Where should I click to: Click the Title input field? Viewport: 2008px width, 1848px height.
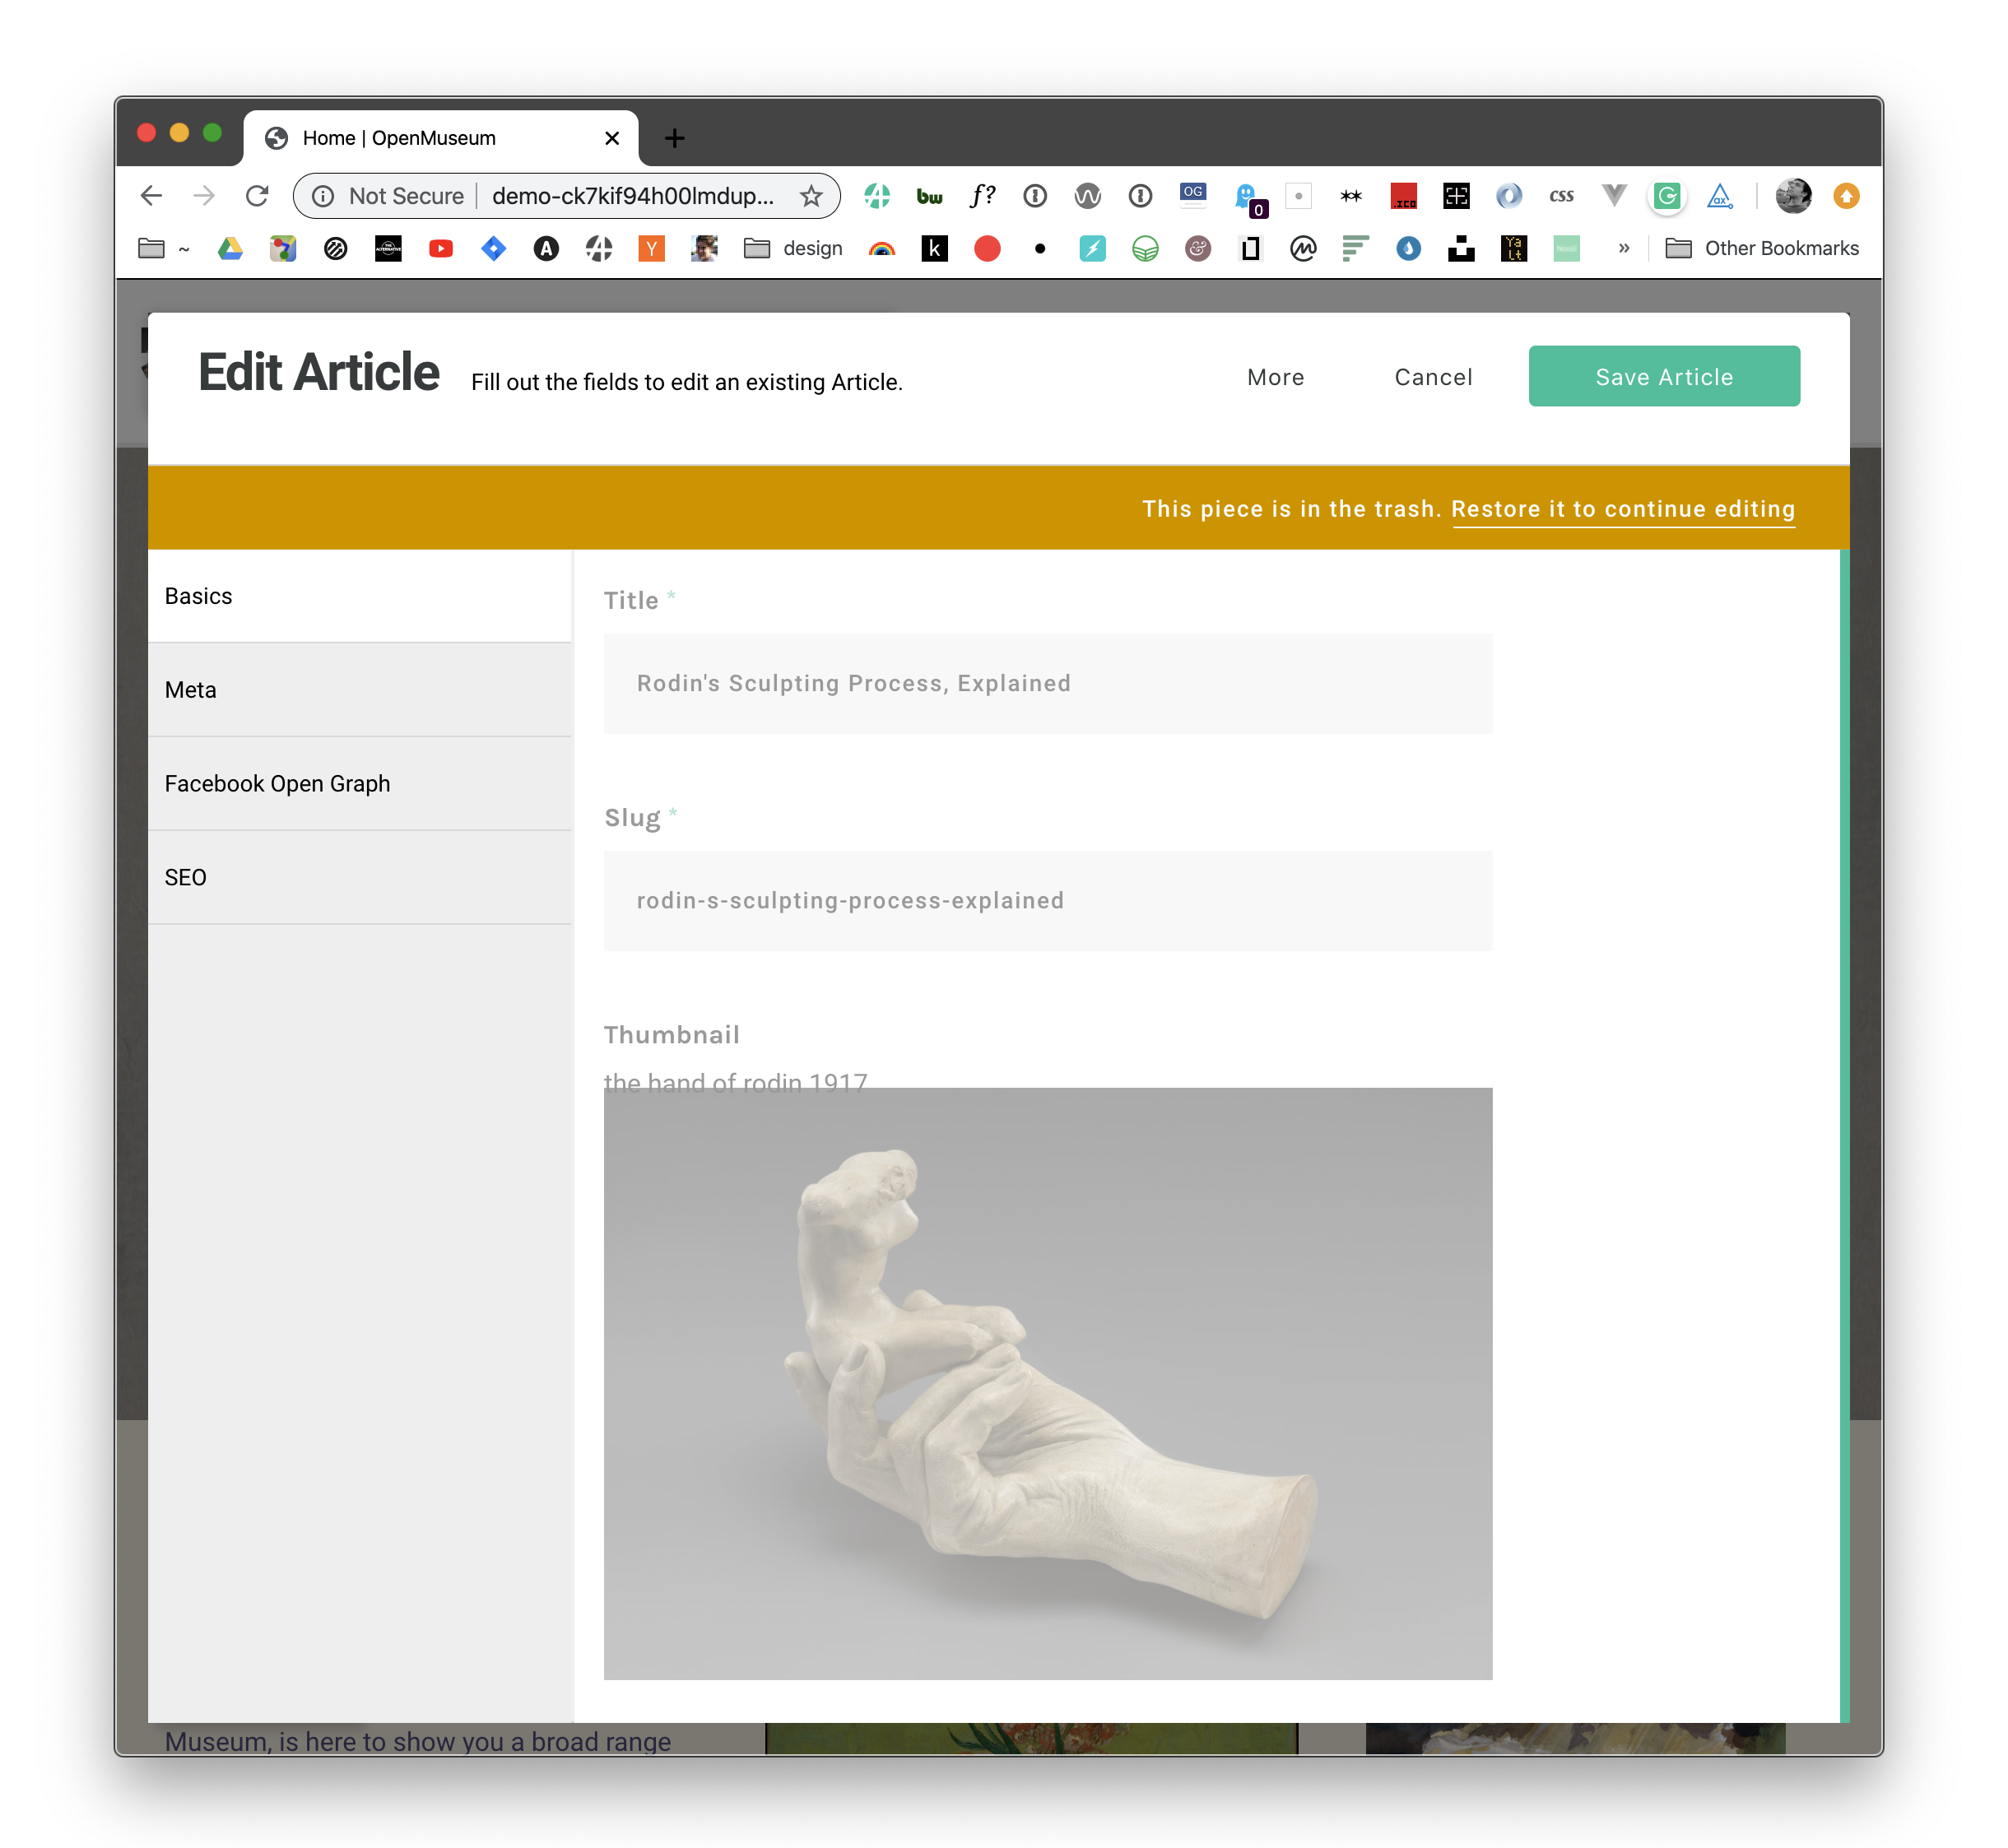pyautogui.click(x=1047, y=683)
